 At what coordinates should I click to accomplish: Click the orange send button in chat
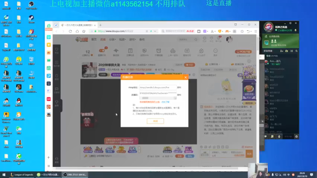[249, 154]
